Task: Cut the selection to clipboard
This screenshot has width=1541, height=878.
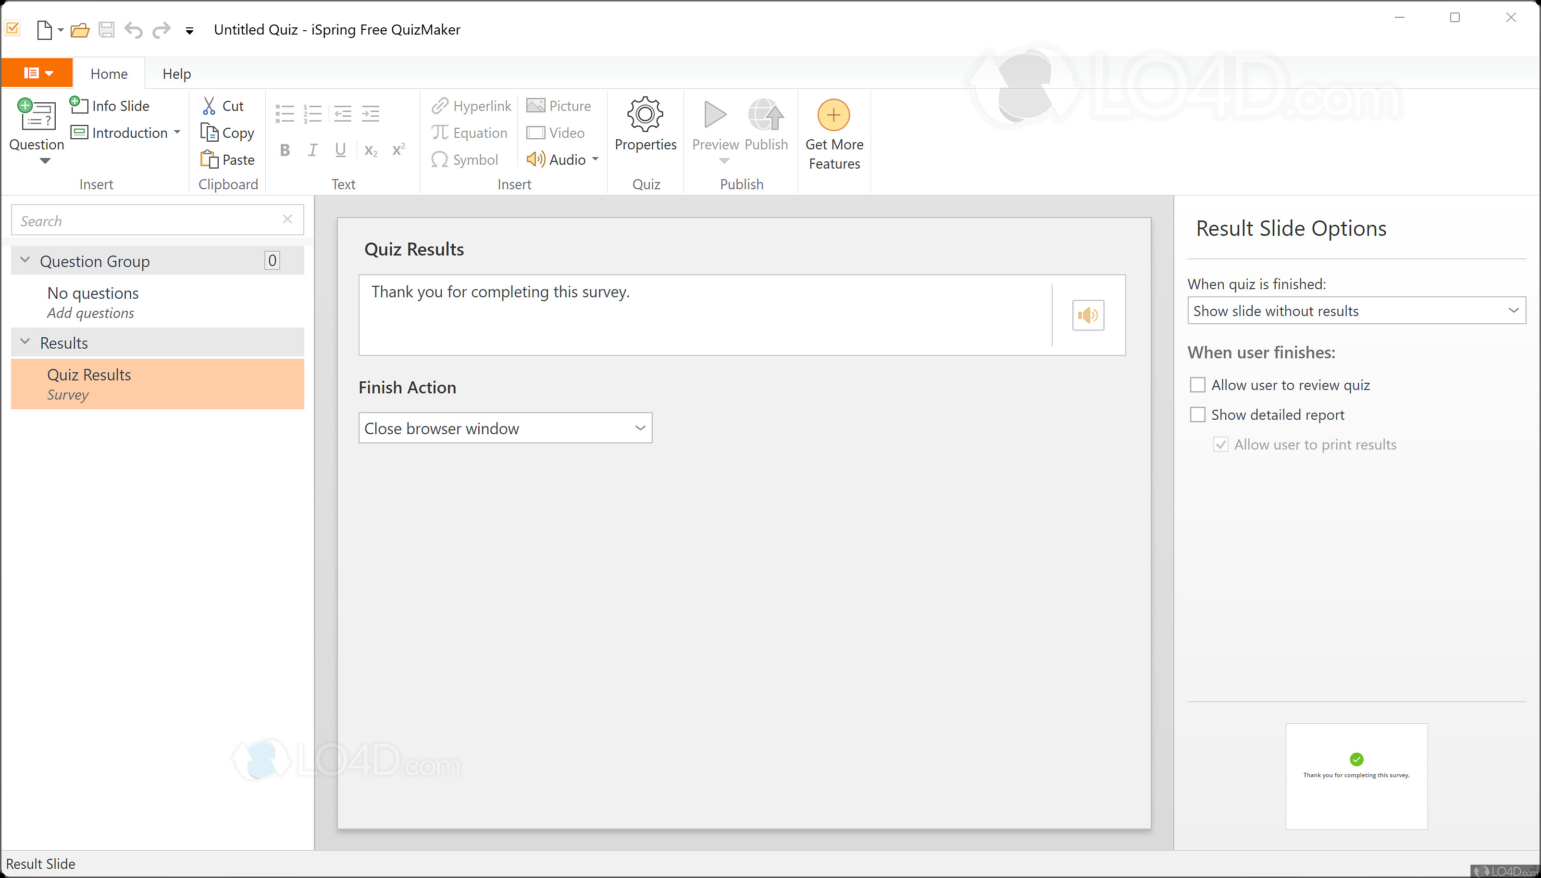Action: (x=223, y=106)
